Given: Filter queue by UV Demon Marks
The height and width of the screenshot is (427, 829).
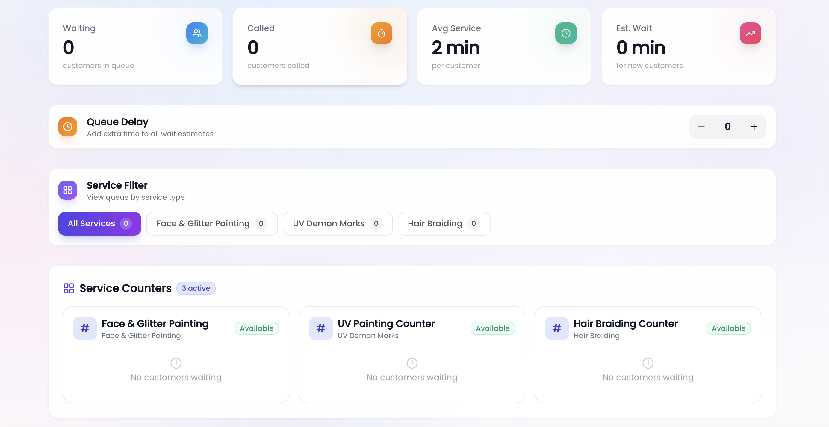Looking at the screenshot, I should pos(337,223).
